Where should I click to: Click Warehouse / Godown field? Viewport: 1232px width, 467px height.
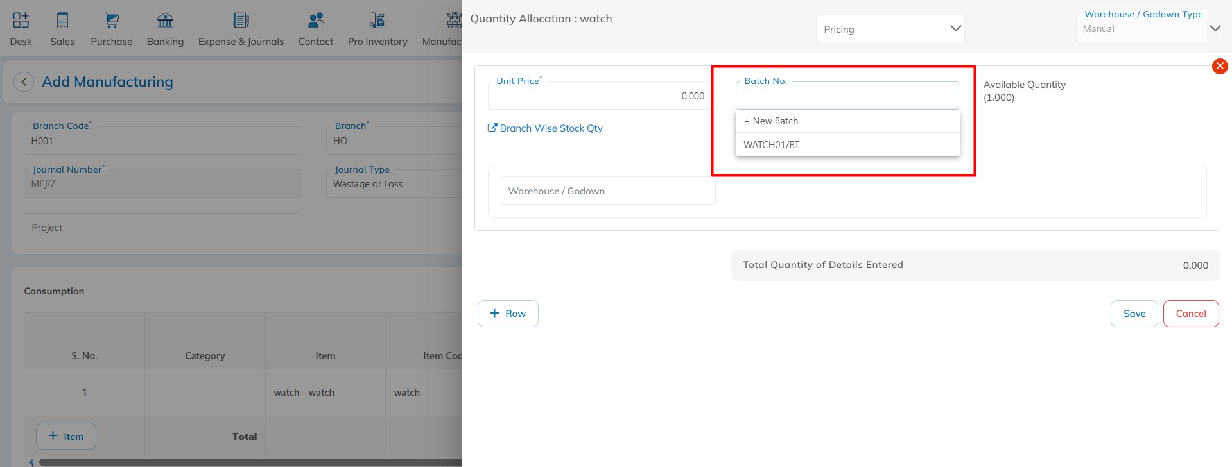click(608, 191)
